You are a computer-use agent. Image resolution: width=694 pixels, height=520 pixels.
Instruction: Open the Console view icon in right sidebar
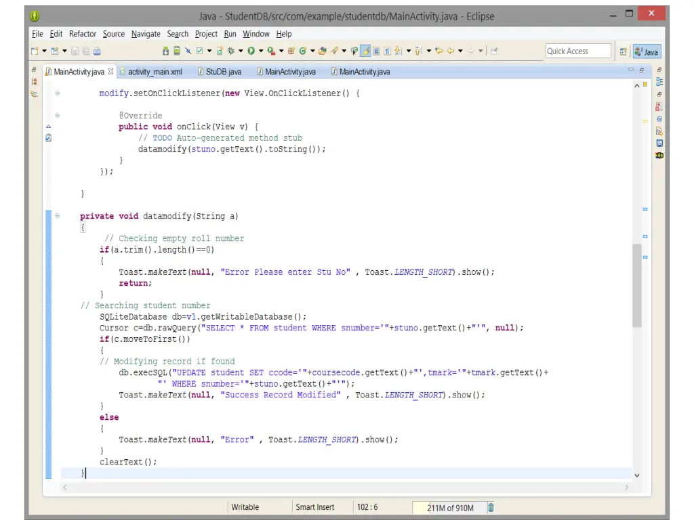659,144
